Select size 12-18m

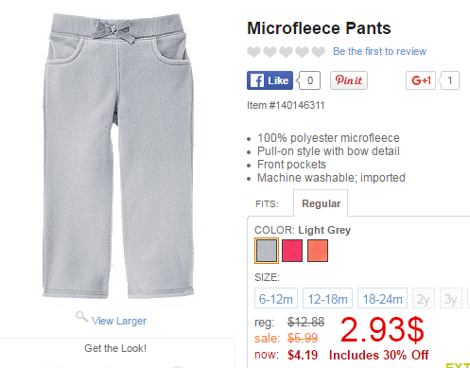327,298
